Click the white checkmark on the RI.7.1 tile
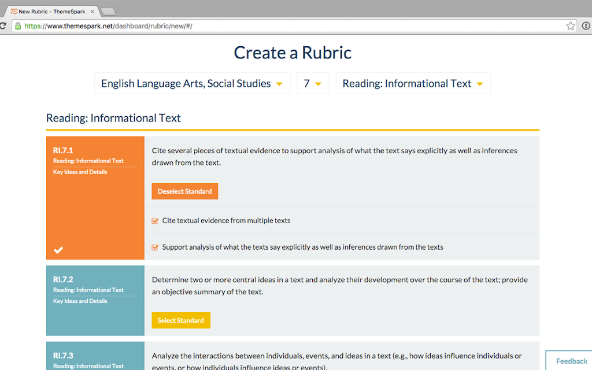Image resolution: width=592 pixels, height=370 pixels. [58, 250]
